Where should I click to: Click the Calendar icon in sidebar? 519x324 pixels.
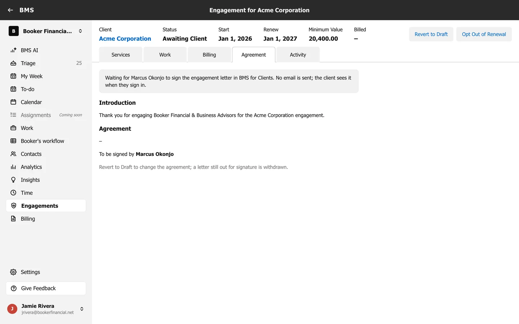[x=13, y=102]
